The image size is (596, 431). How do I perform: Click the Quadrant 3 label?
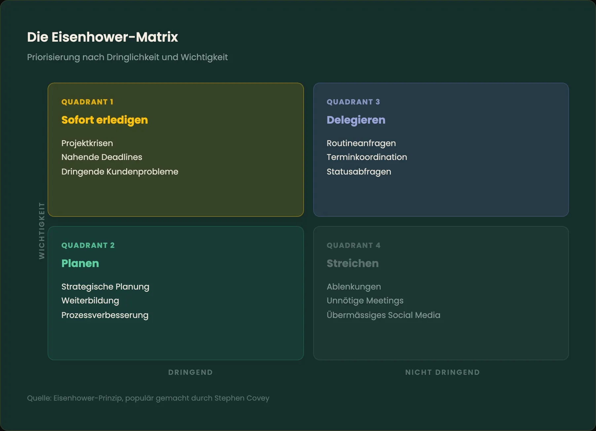pos(353,102)
